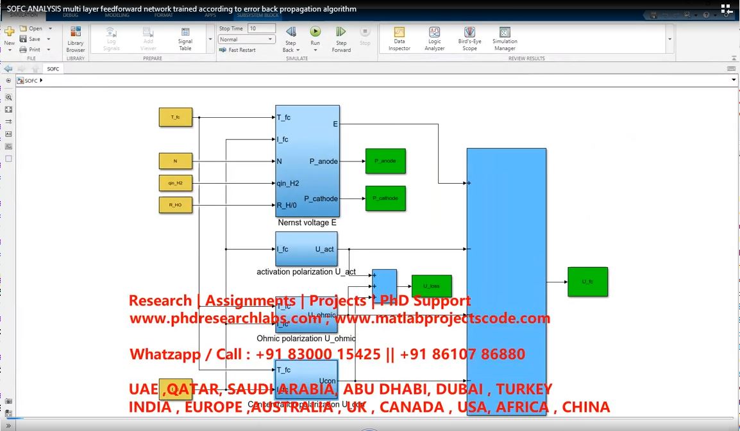Screen dimensions: 740x431
Task: Click the Fit to View icon
Action: point(8,110)
